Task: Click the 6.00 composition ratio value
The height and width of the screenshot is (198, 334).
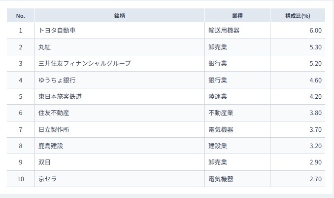Action: (x=315, y=31)
